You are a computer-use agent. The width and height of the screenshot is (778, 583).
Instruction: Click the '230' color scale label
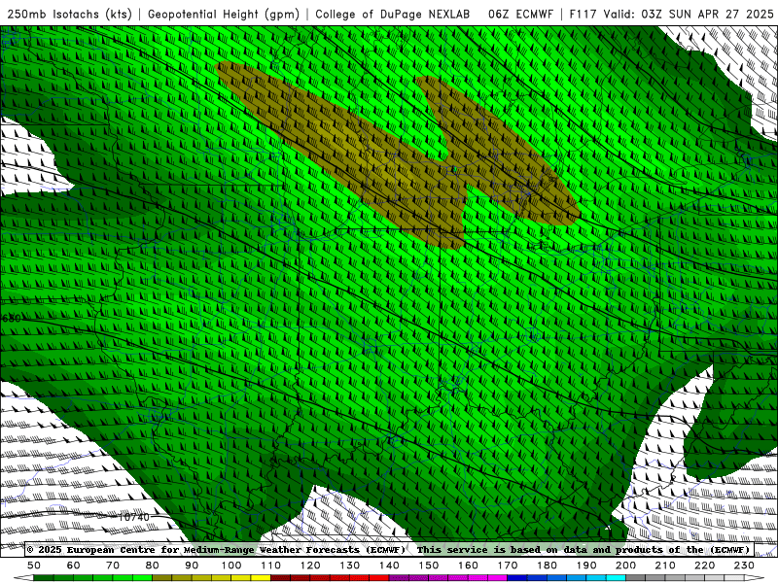point(744,566)
